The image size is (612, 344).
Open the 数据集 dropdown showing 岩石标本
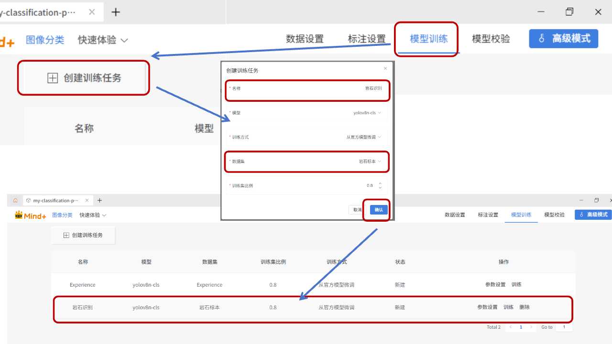tap(369, 161)
